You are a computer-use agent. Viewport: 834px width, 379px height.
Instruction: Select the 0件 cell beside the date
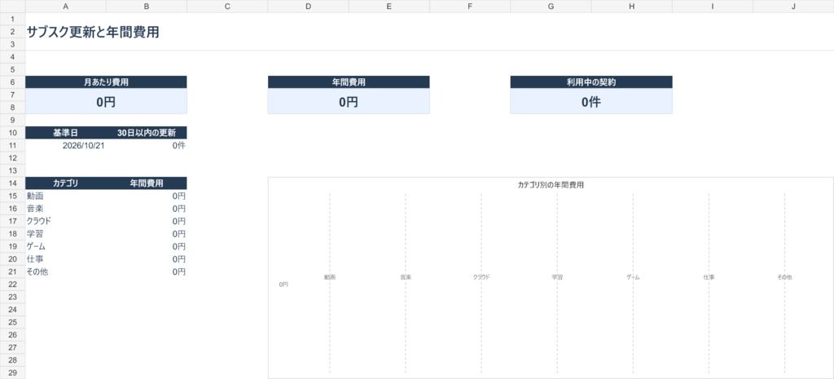147,145
